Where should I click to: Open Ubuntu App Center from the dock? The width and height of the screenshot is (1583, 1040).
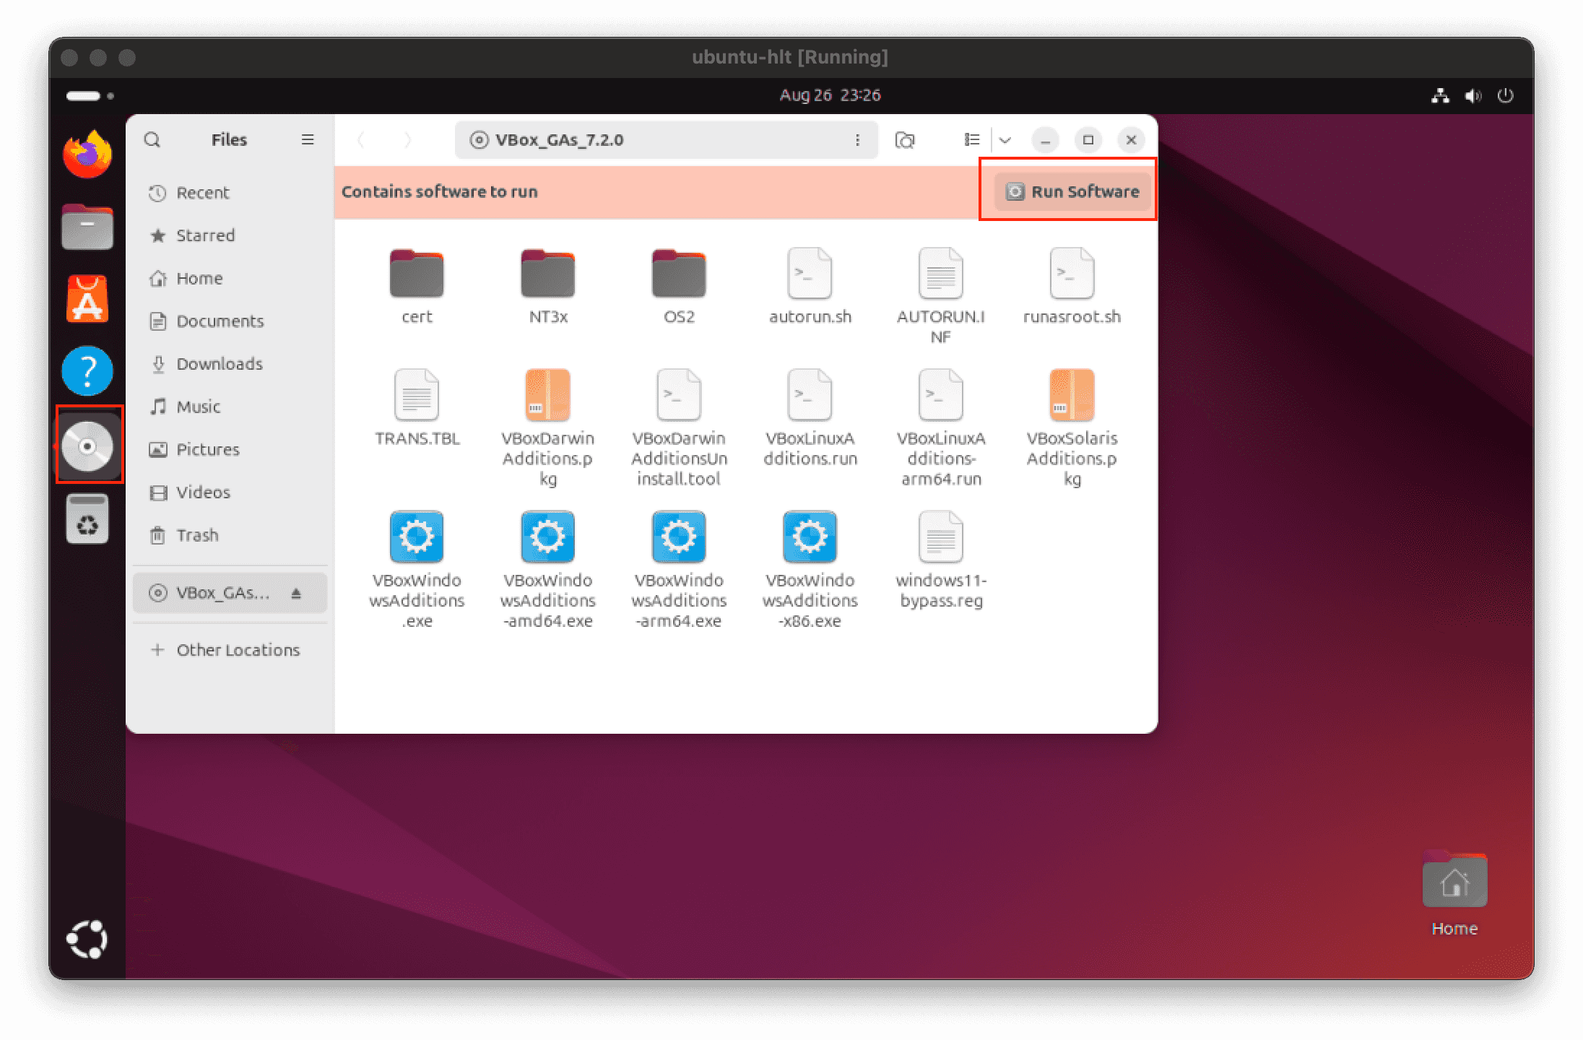coord(87,298)
